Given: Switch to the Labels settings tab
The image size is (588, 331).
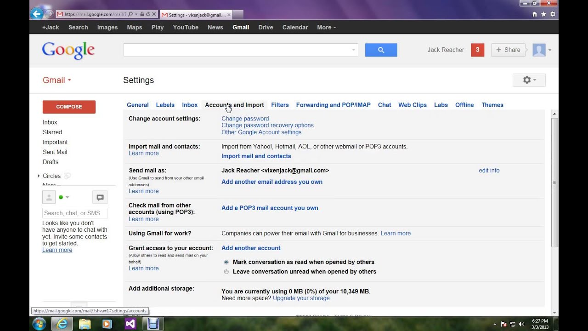Looking at the screenshot, I should pyautogui.click(x=165, y=105).
